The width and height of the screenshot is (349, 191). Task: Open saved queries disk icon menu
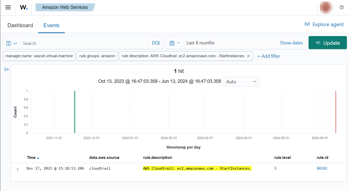pos(12,43)
